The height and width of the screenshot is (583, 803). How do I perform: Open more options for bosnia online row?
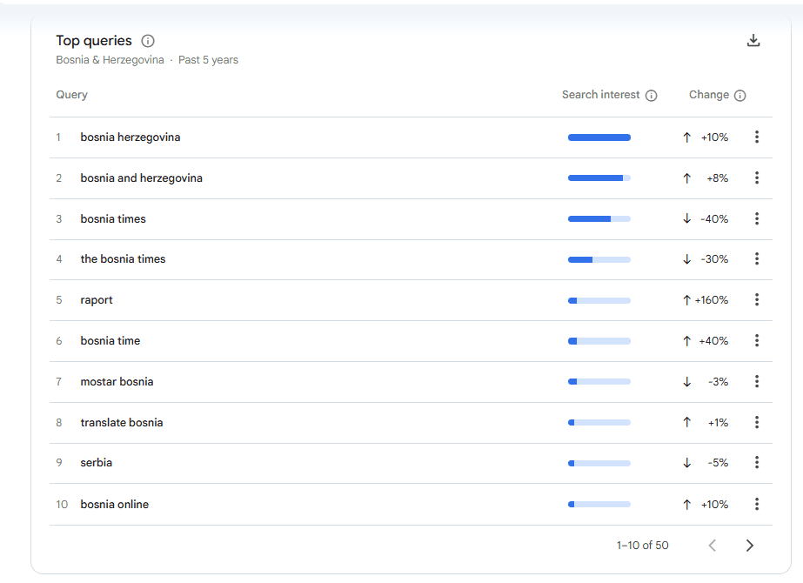pyautogui.click(x=757, y=504)
